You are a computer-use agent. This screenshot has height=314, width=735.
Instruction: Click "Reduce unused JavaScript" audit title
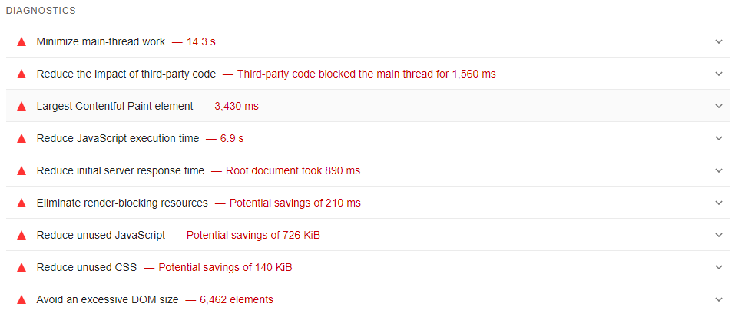coord(101,235)
